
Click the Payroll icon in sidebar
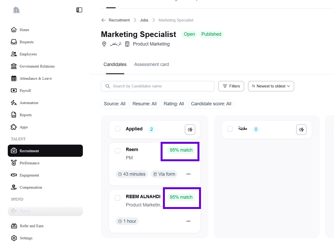click(14, 91)
